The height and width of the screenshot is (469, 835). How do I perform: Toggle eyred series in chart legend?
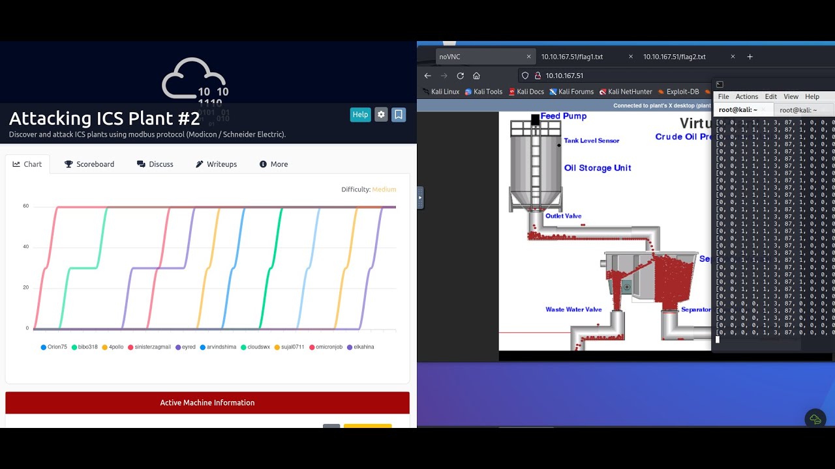(185, 347)
